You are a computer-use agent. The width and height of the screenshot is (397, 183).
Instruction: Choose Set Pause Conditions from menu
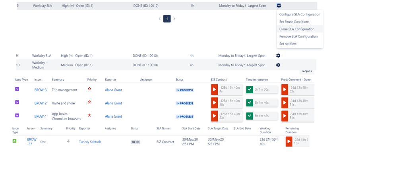click(x=300, y=22)
